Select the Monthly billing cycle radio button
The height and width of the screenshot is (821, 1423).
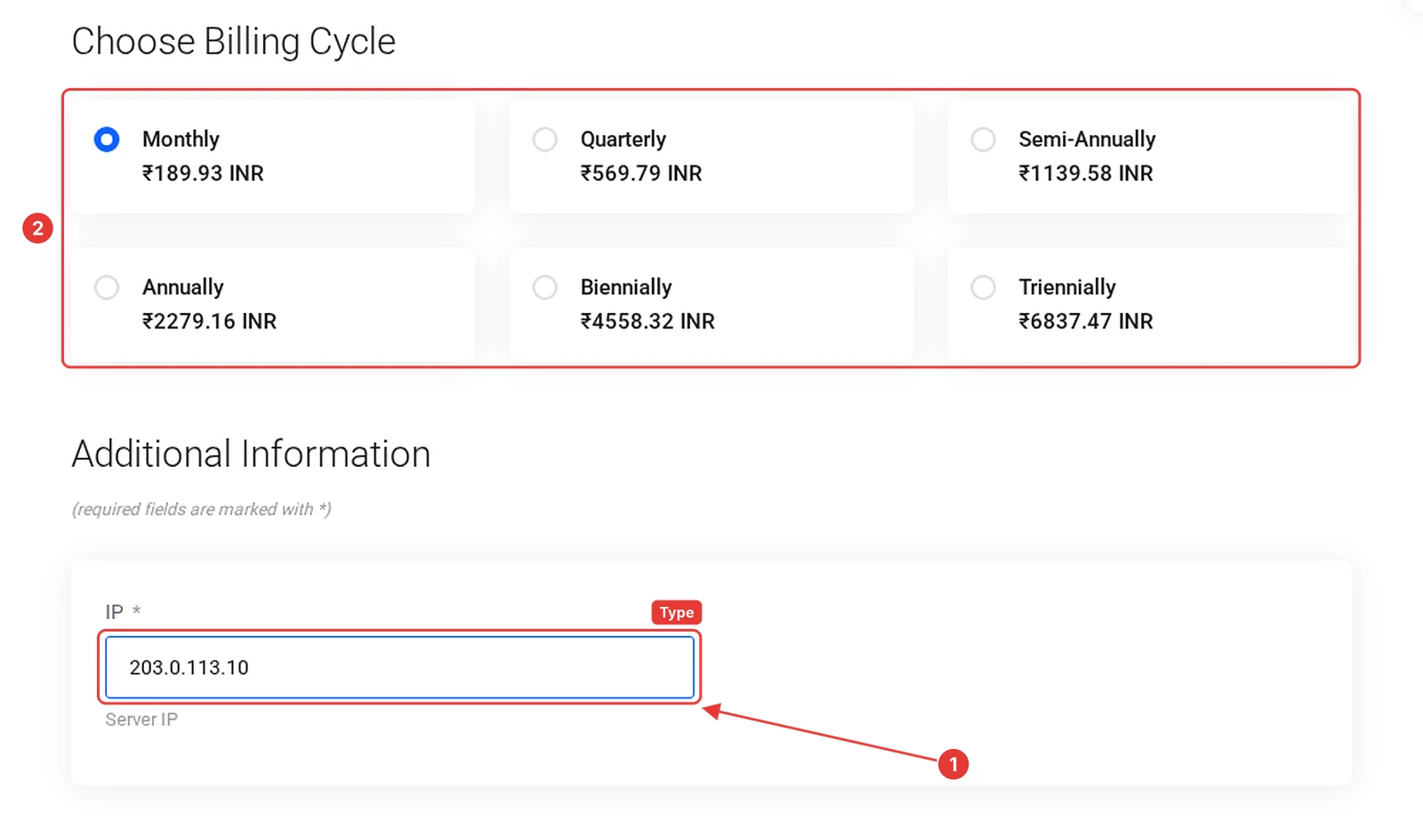point(107,140)
